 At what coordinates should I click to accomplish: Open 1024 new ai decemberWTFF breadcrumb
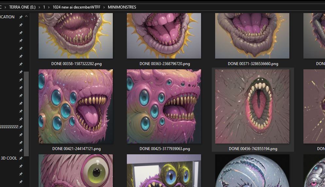77,7
